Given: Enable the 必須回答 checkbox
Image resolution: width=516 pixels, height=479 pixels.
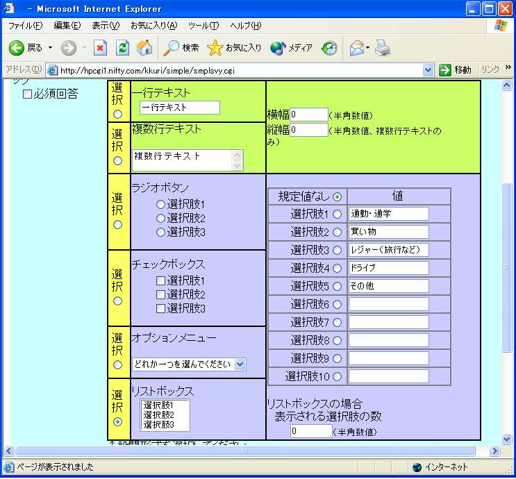Looking at the screenshot, I should point(28,94).
